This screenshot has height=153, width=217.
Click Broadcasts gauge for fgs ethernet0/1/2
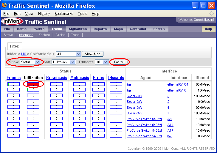(x=56, y=90)
